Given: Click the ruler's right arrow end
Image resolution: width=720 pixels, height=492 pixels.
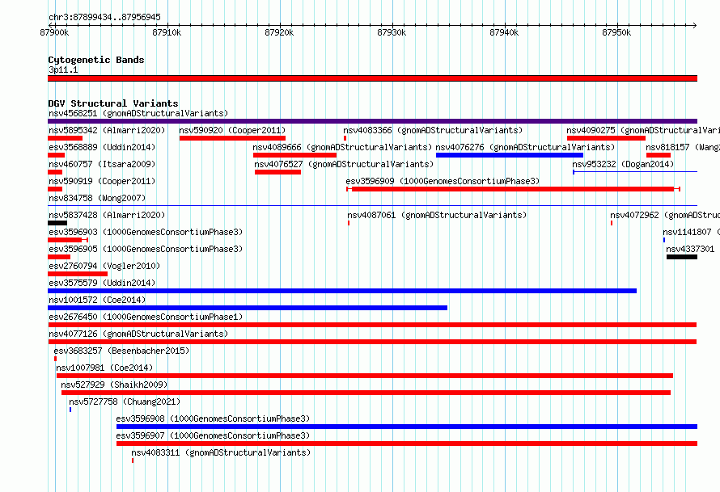Looking at the screenshot, I should [695, 25].
